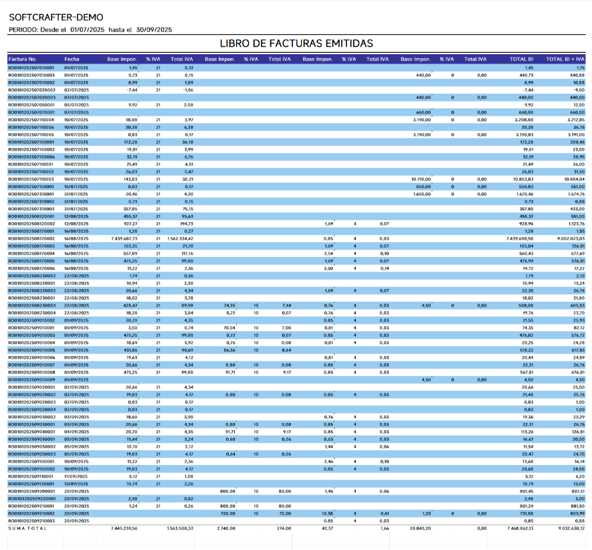This screenshot has width=592, height=550.
Task: Click the SOFTCRAFTER-DEMO company name
Action: (x=56, y=17)
